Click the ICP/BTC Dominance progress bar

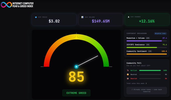point(147,47)
